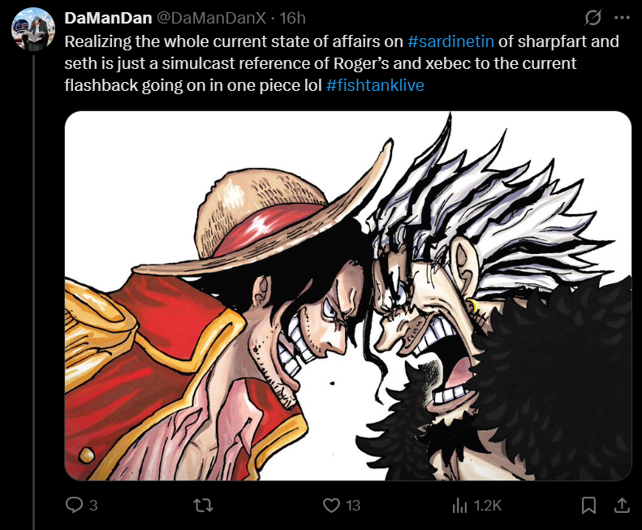642x530 pixels.
Task: Open the three-dot more options menu
Action: tap(622, 18)
